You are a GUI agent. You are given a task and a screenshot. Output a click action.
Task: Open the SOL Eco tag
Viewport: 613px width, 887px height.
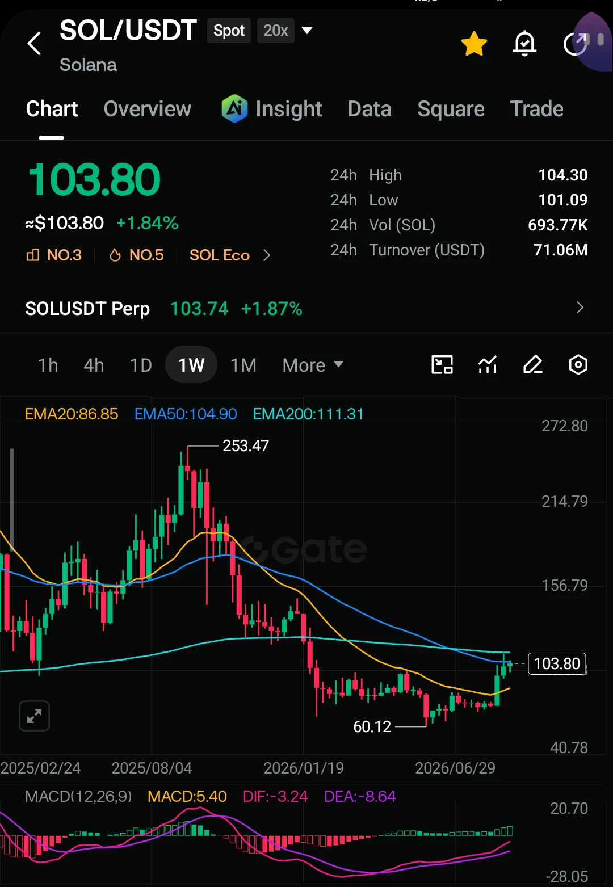220,255
